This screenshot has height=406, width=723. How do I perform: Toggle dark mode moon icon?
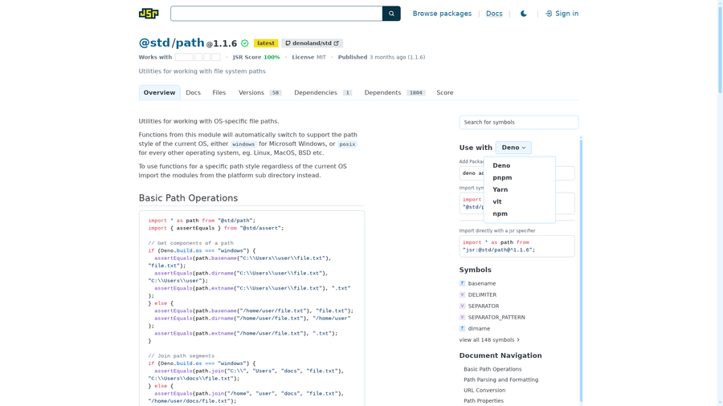point(523,14)
